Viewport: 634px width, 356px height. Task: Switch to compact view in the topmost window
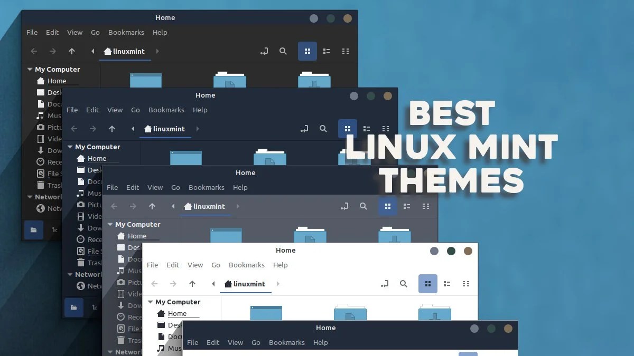click(x=346, y=51)
